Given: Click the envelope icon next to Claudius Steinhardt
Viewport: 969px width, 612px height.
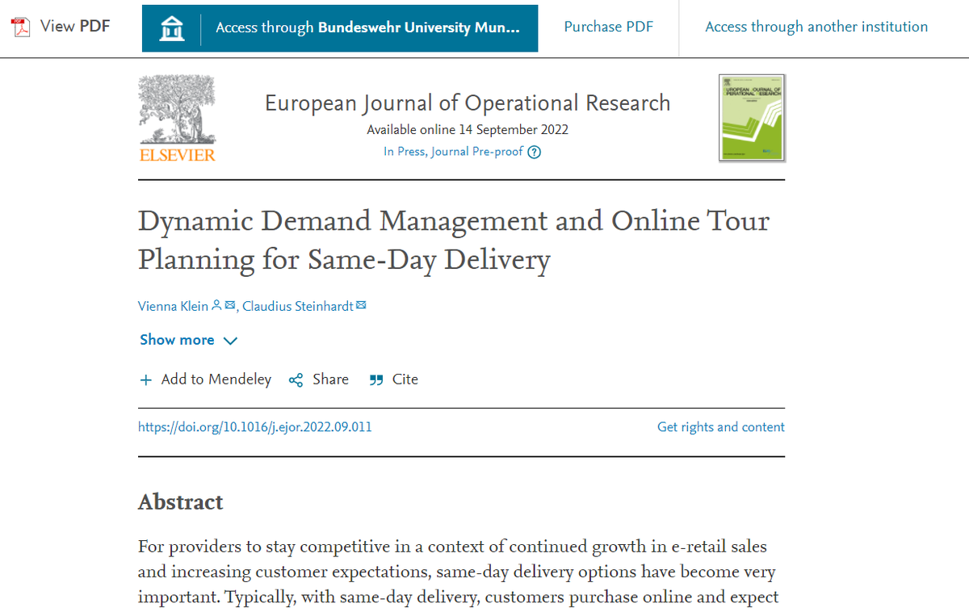Looking at the screenshot, I should point(361,305).
